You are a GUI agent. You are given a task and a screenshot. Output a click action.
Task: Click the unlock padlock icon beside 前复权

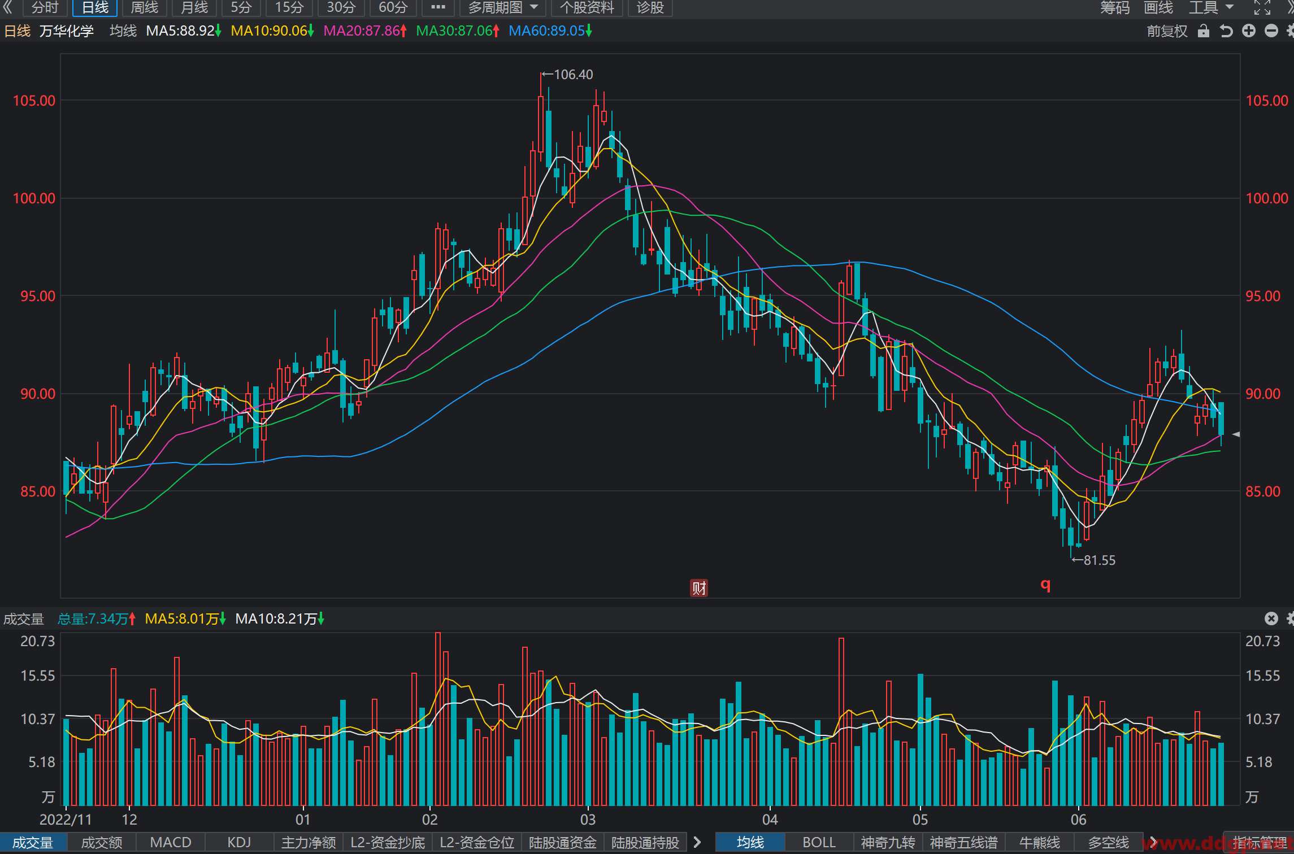pyautogui.click(x=1204, y=31)
